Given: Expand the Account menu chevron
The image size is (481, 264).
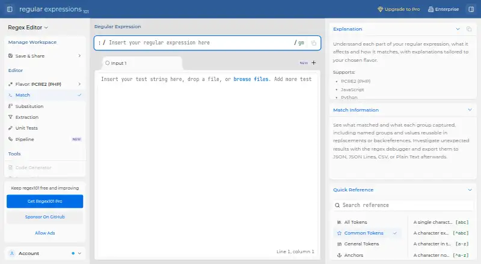Looking at the screenshot, I should tap(79, 253).
